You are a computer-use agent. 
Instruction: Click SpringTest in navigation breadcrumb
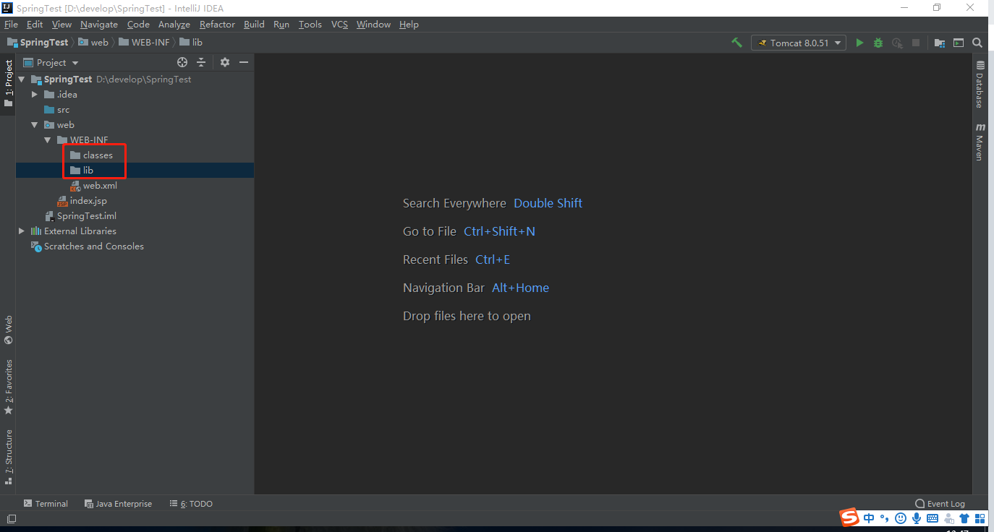[x=38, y=43]
